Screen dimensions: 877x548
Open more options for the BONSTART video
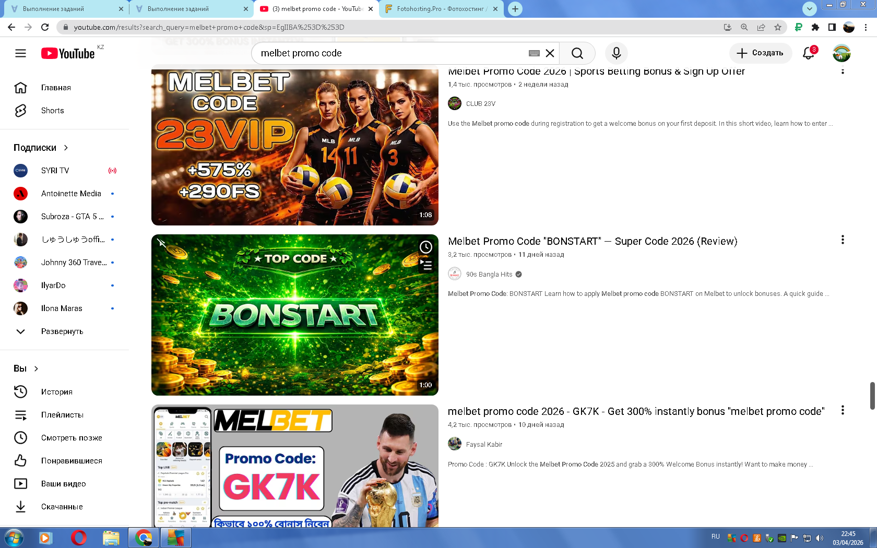[x=843, y=240]
